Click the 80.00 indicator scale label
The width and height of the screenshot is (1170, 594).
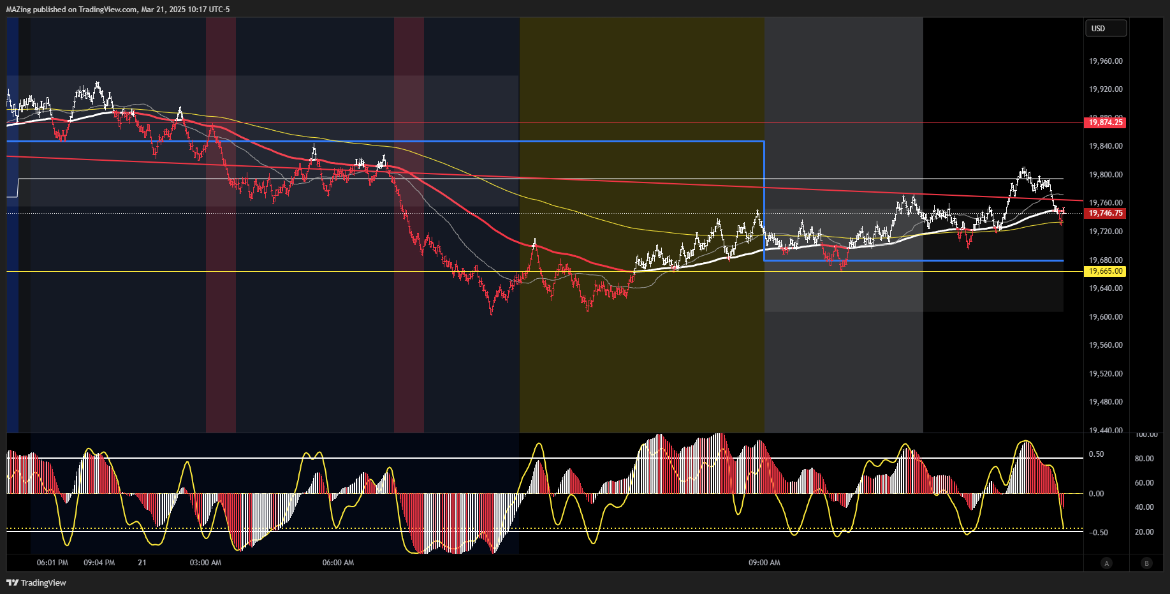tap(1144, 459)
